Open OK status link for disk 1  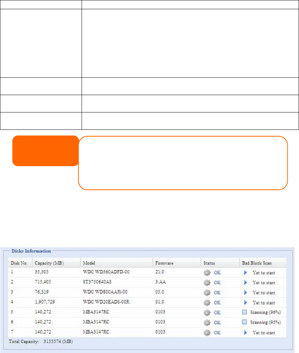pyautogui.click(x=217, y=272)
